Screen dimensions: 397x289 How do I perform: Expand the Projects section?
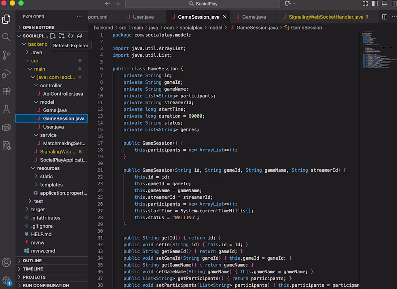(x=52, y=277)
